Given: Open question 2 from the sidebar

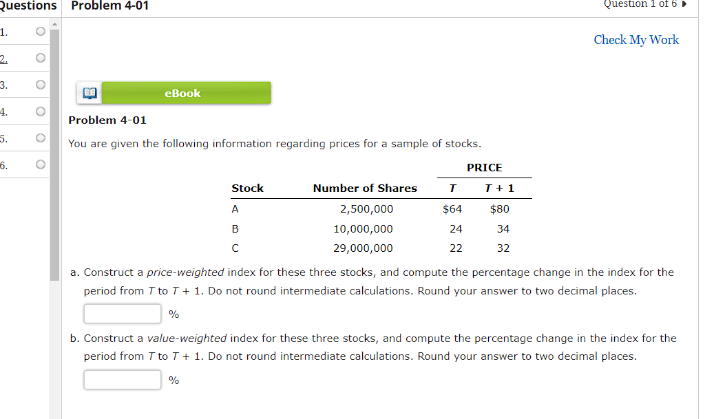Looking at the screenshot, I should (x=3, y=58).
